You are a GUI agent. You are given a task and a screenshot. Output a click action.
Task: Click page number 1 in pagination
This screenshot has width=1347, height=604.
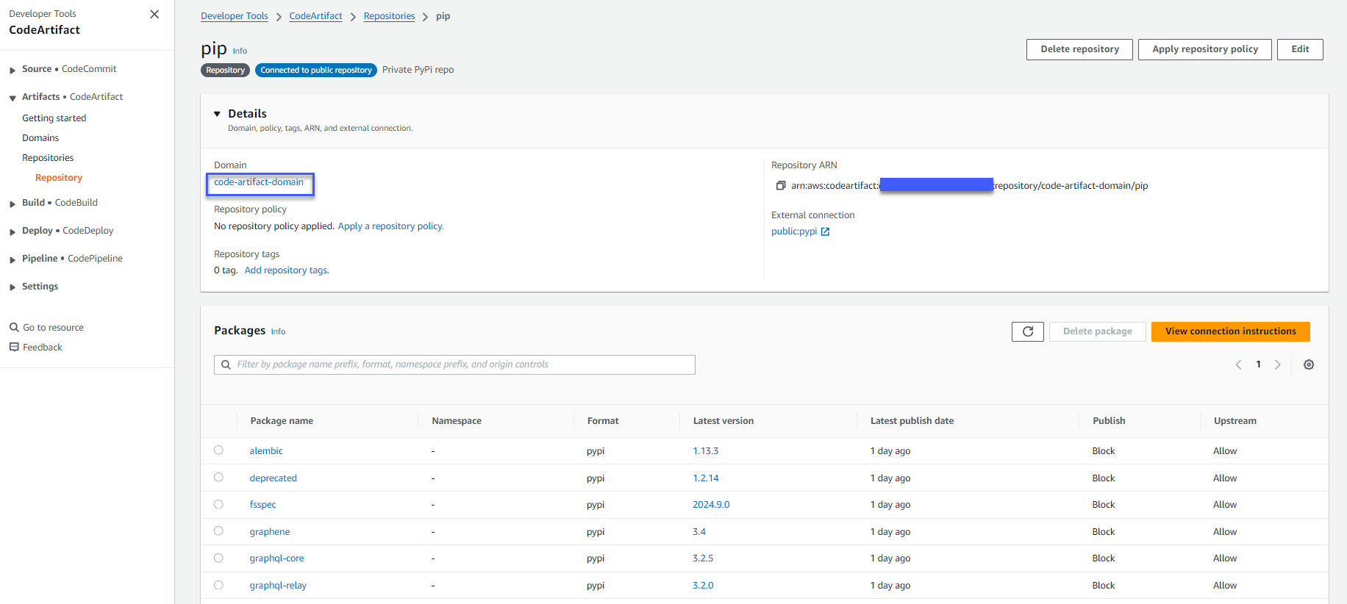(1258, 364)
